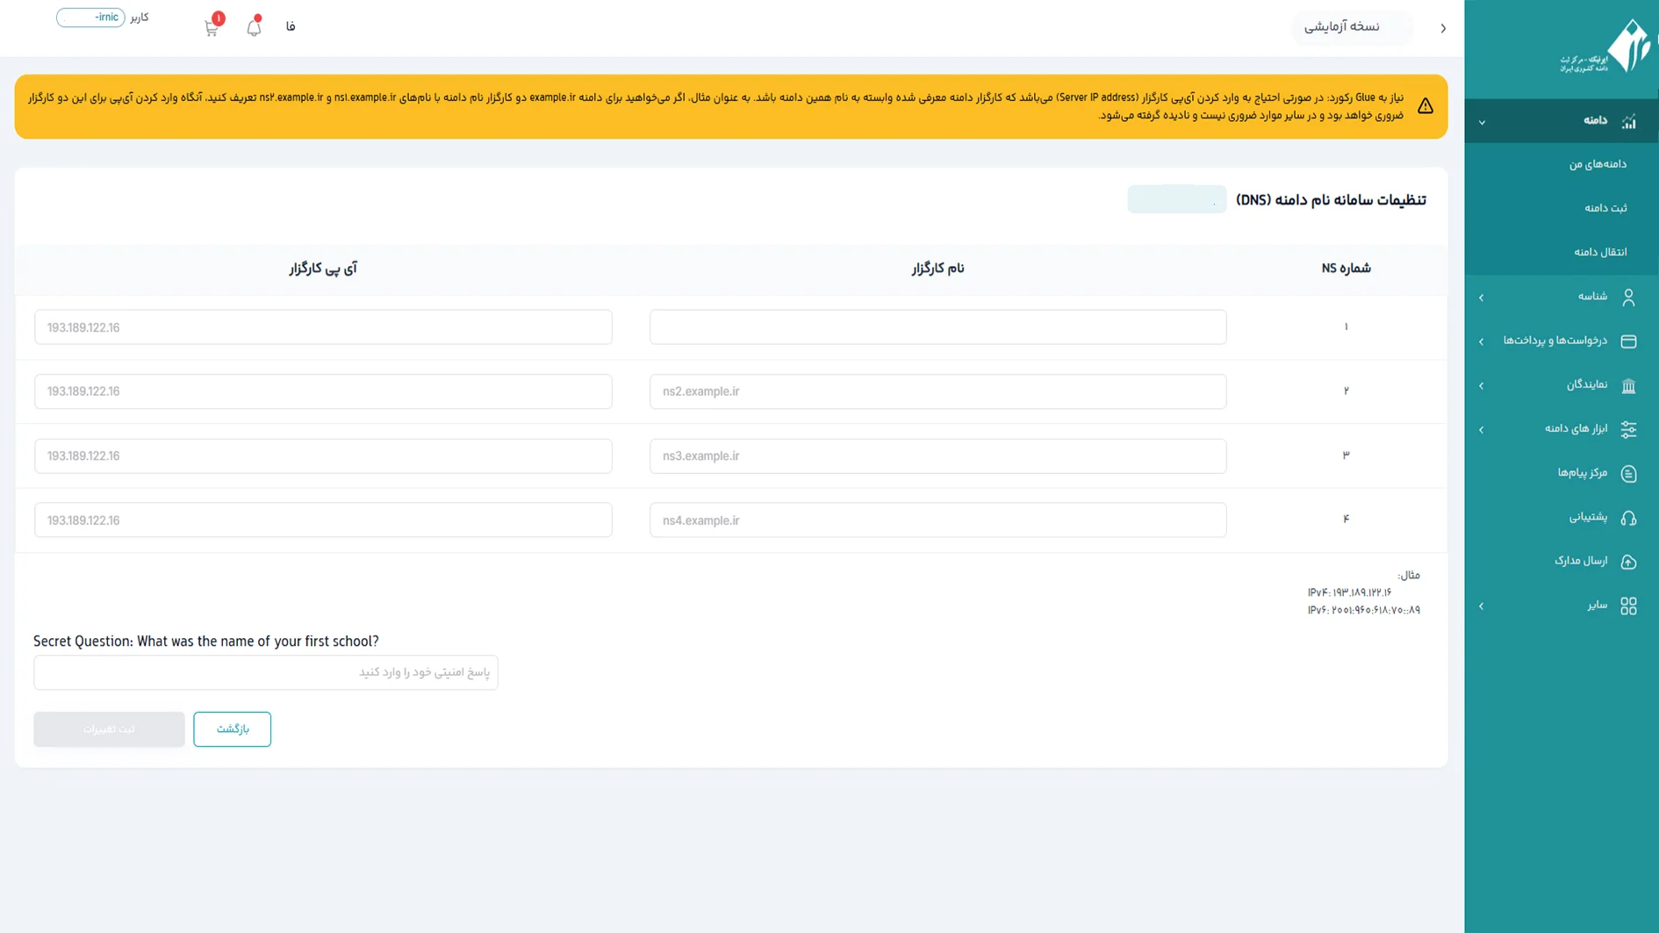Switch language with the فا button
Screen dimensions: 1659x933
(x=291, y=26)
